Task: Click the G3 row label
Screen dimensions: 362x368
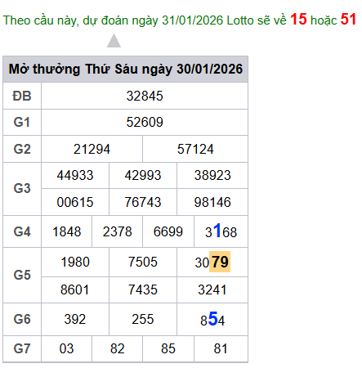Action: pyautogui.click(x=22, y=188)
